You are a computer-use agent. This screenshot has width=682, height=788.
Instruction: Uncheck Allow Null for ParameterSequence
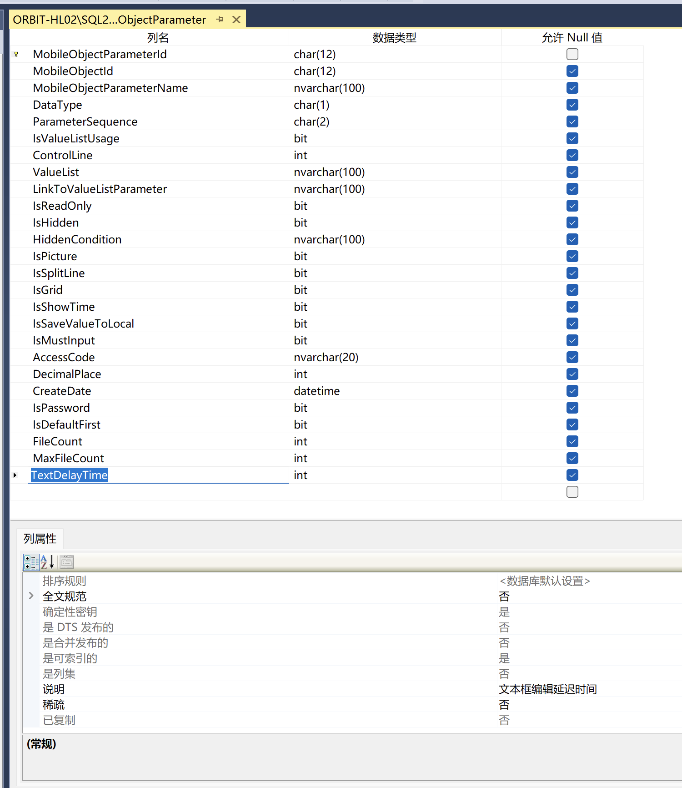click(x=572, y=121)
